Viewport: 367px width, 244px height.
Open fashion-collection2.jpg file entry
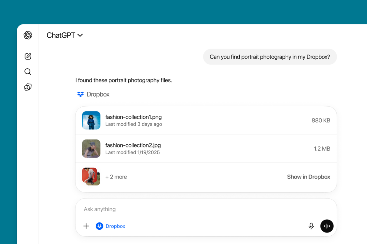click(133, 145)
